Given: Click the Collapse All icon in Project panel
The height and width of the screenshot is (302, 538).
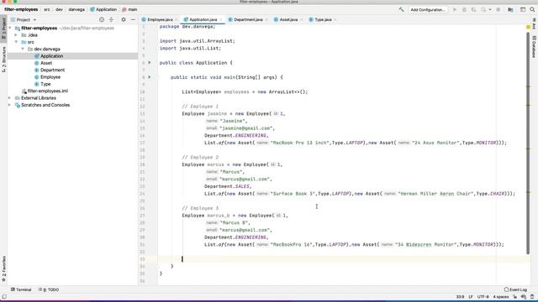Looking at the screenshot, I should click(x=111, y=20).
